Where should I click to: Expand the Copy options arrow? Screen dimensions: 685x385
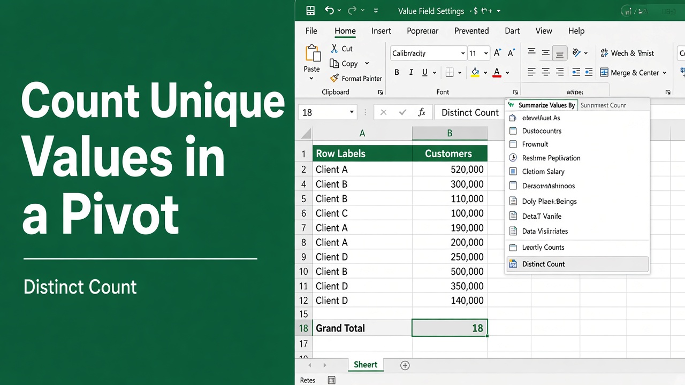(367, 64)
